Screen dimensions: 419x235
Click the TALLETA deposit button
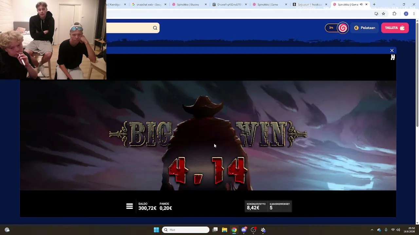pyautogui.click(x=395, y=28)
